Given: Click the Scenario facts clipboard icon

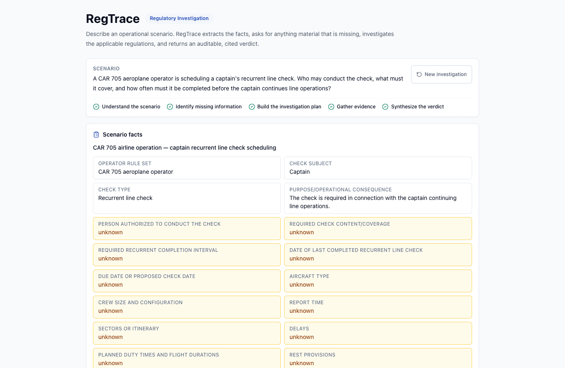Looking at the screenshot, I should coord(96,135).
